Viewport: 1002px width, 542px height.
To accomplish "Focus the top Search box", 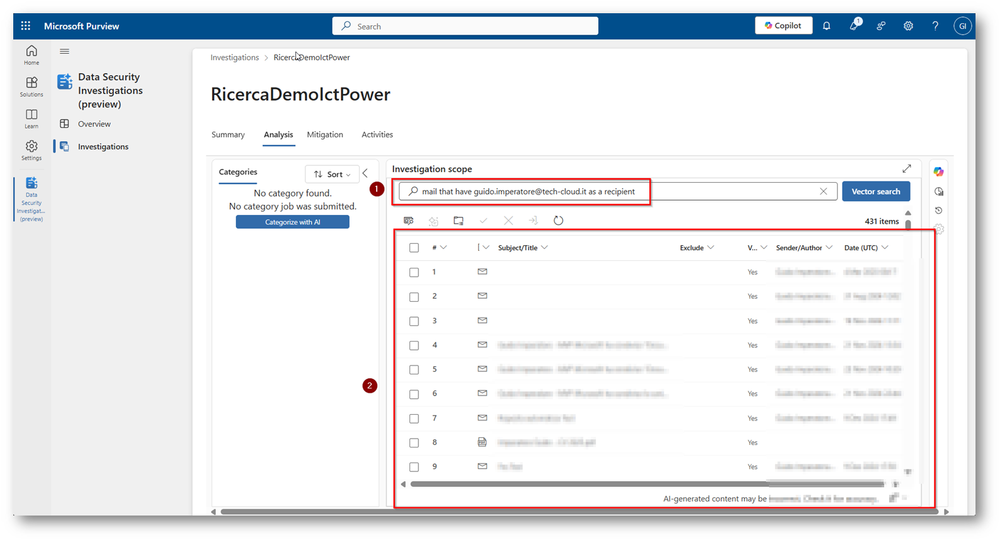I will 466,26.
